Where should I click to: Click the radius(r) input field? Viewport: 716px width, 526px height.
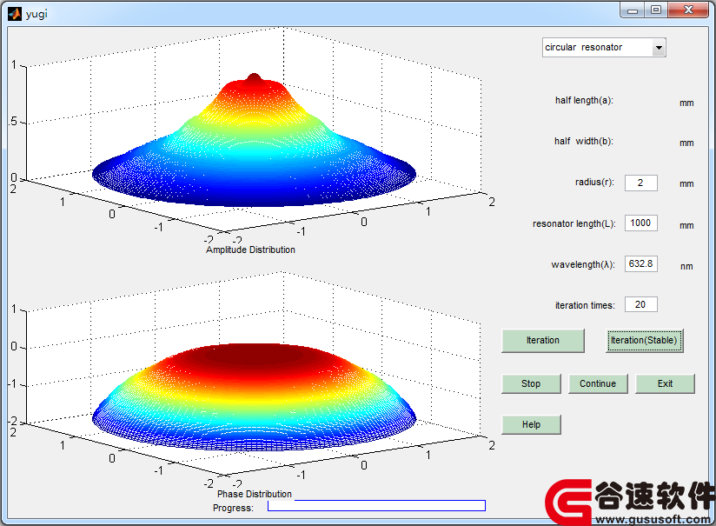point(641,183)
